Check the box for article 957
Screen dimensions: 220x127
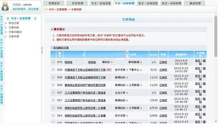(53, 100)
